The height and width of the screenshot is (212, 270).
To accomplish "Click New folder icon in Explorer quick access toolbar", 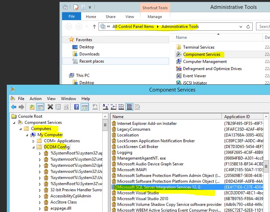I will [x=83, y=7].
